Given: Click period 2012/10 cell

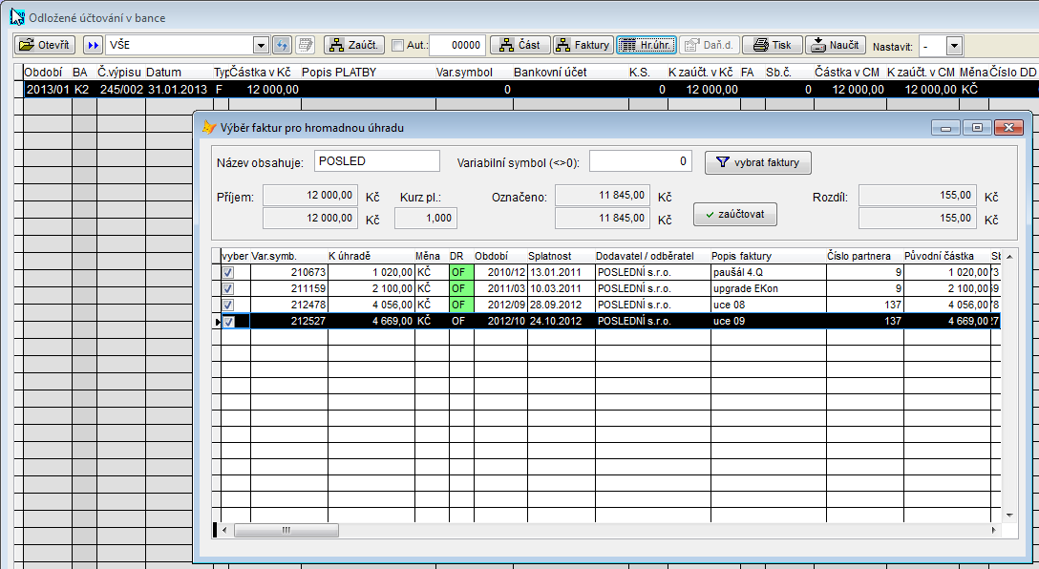Looking at the screenshot, I should (x=500, y=322).
